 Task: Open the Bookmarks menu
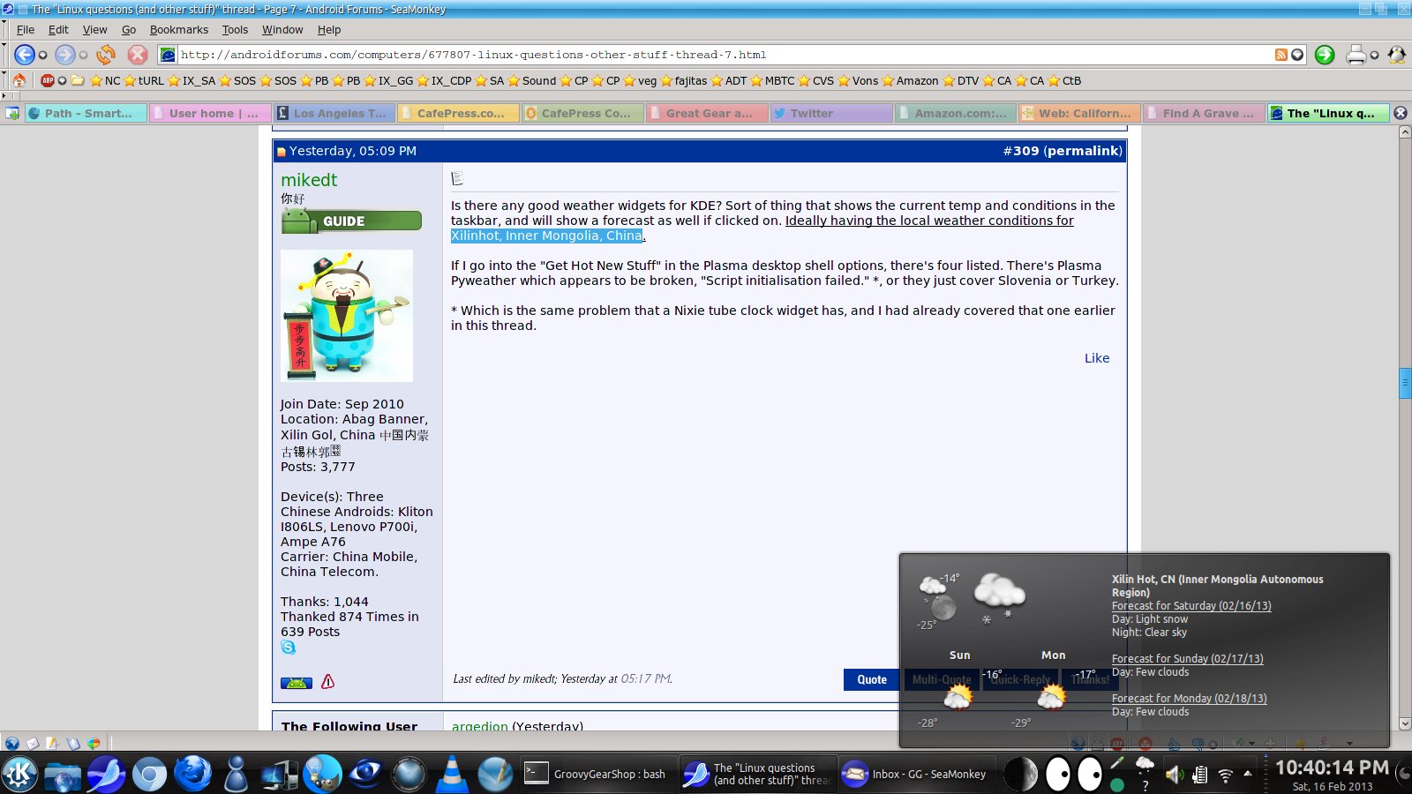pos(178,29)
